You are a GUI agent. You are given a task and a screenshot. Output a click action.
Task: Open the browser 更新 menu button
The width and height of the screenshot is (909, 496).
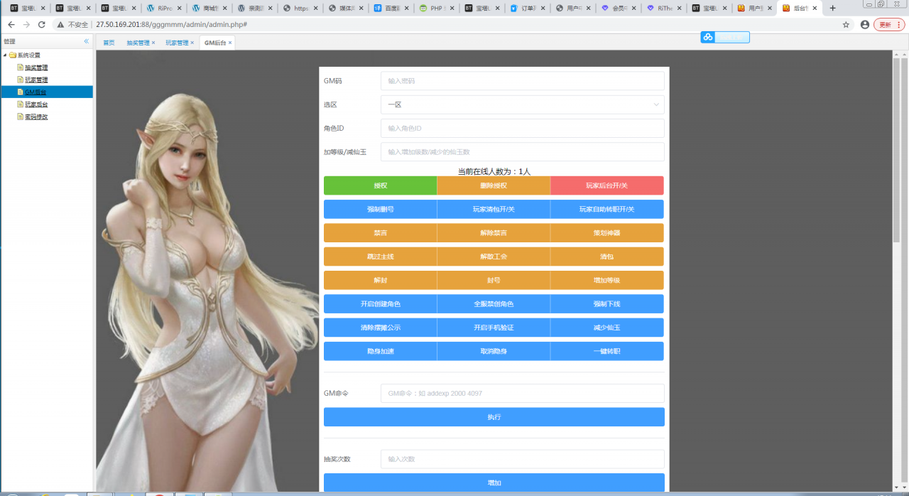tap(888, 24)
